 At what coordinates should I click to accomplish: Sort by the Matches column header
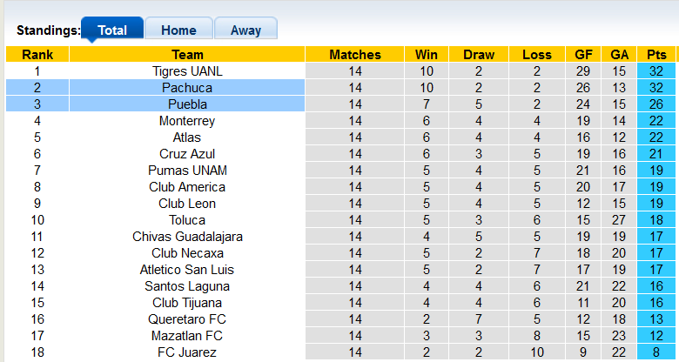354,55
